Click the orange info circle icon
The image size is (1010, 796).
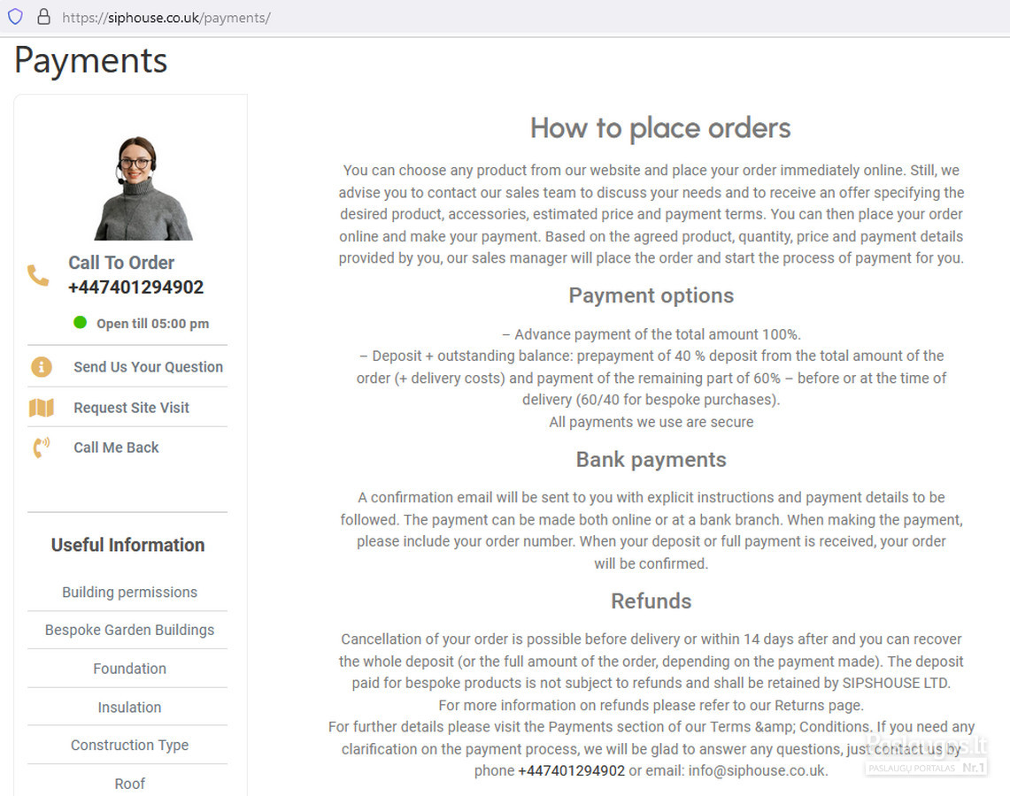pos(42,367)
